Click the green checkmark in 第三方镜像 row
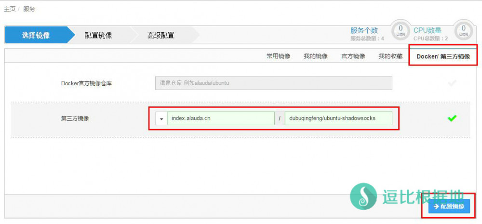This screenshot has height=224, width=482. tap(452, 118)
